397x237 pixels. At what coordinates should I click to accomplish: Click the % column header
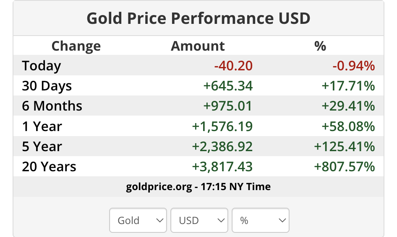(x=320, y=46)
